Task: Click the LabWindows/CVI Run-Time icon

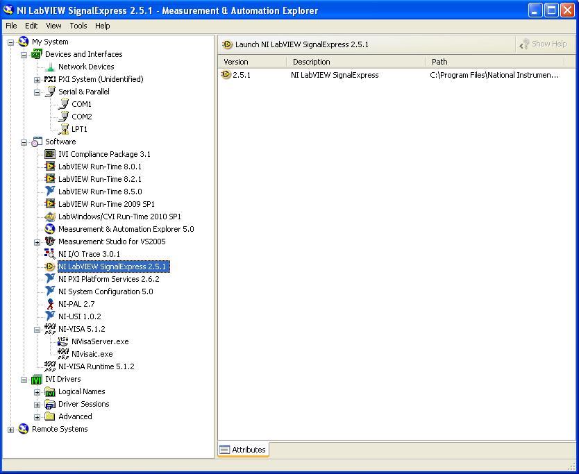Action: pyautogui.click(x=50, y=217)
